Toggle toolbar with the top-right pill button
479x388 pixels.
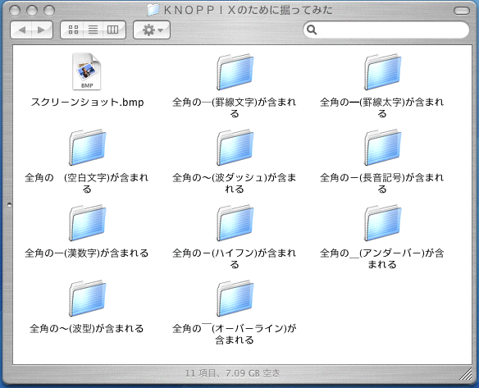tap(461, 11)
